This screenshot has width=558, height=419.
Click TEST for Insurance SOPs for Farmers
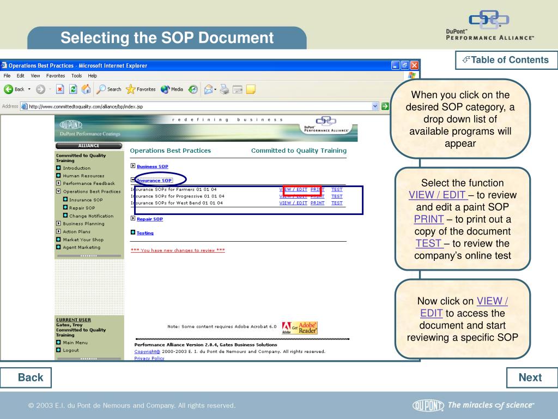[x=337, y=189]
